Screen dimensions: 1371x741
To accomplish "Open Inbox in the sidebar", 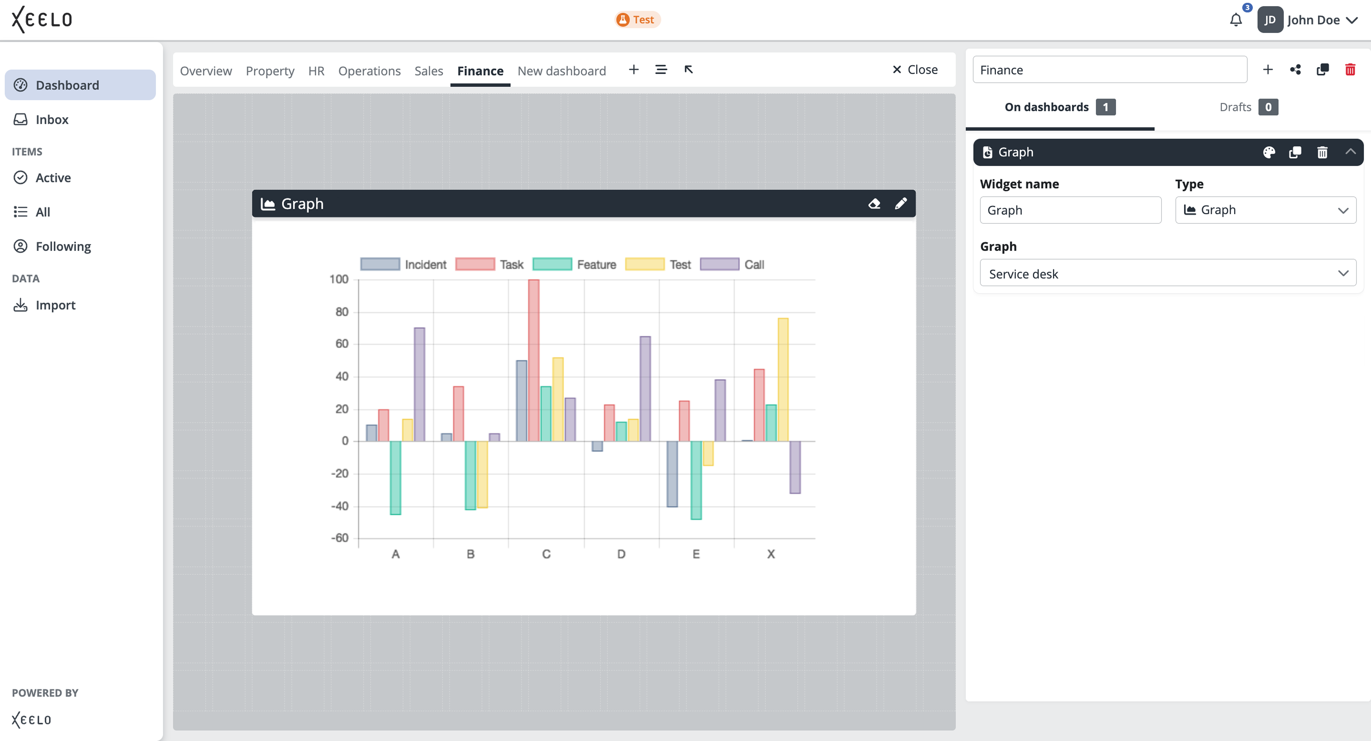I will point(52,120).
